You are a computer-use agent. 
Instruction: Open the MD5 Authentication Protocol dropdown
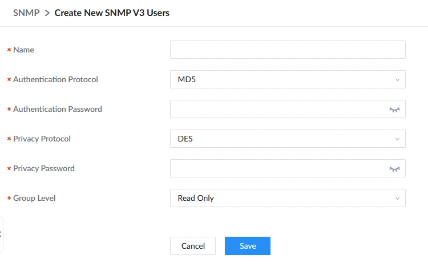[288, 79]
